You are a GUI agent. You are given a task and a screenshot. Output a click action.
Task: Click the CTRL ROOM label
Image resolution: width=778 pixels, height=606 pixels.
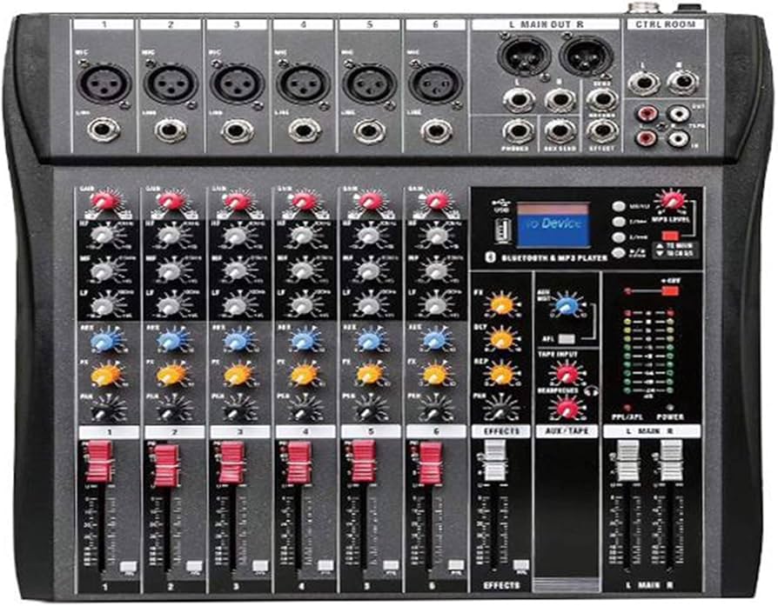[x=665, y=23]
